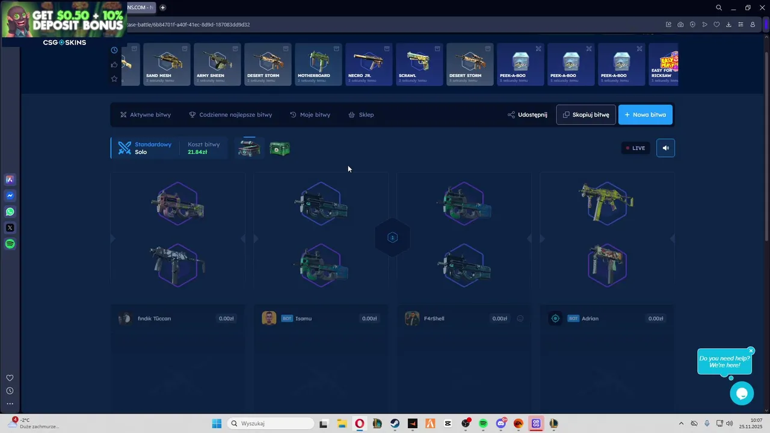This screenshot has height=433, width=770.
Task: Open Sklep tab
Action: coord(361,115)
